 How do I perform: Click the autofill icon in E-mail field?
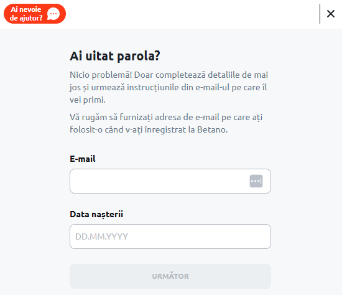[x=256, y=181]
